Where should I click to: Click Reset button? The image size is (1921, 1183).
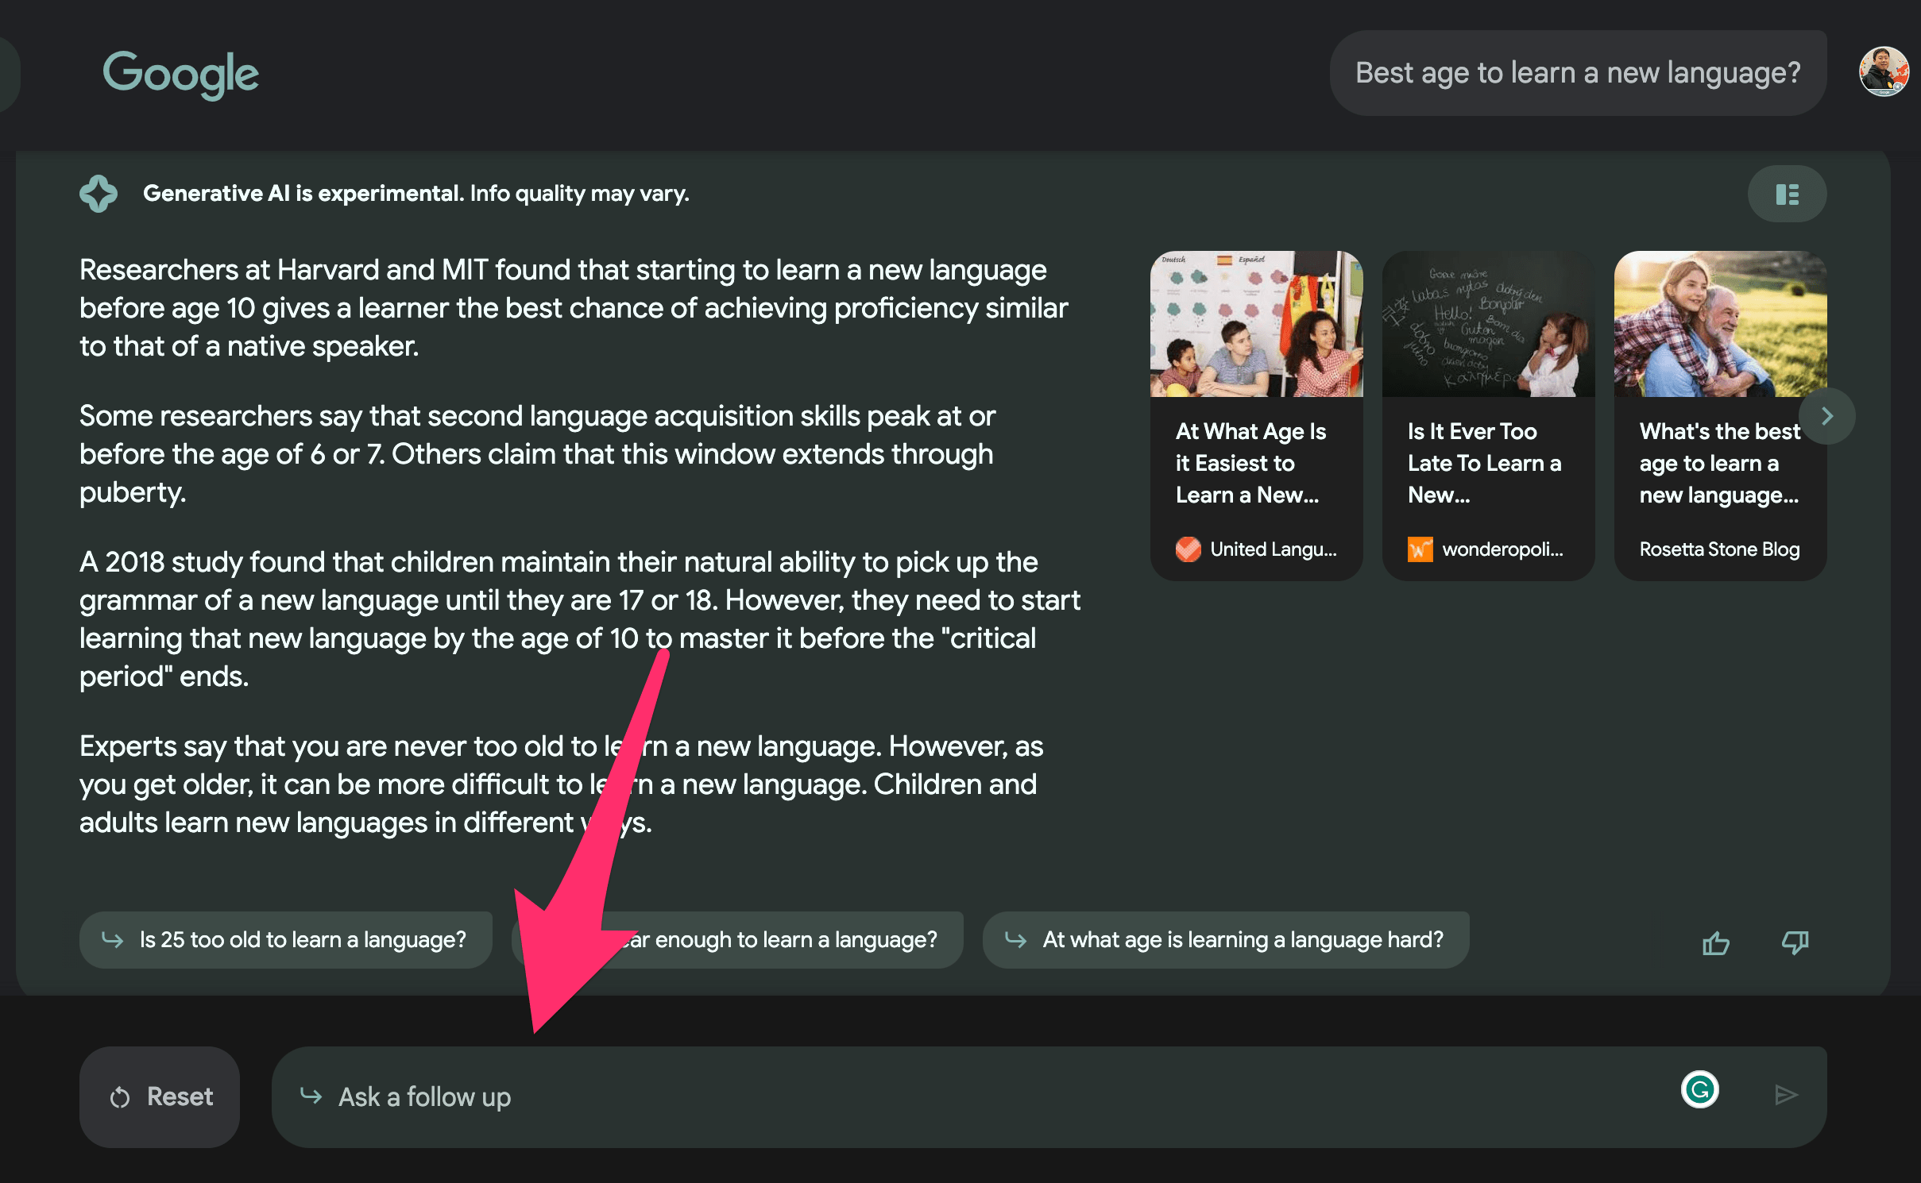click(x=160, y=1096)
